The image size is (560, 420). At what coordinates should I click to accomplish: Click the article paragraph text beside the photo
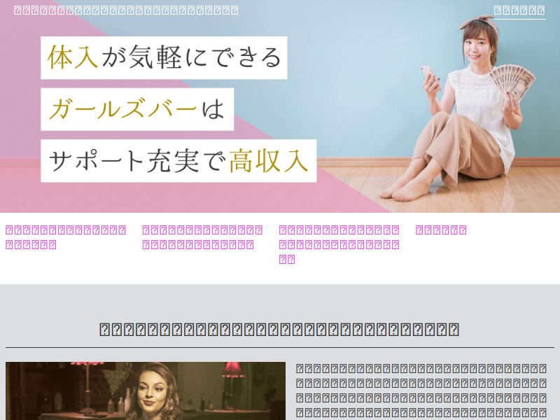point(421,391)
